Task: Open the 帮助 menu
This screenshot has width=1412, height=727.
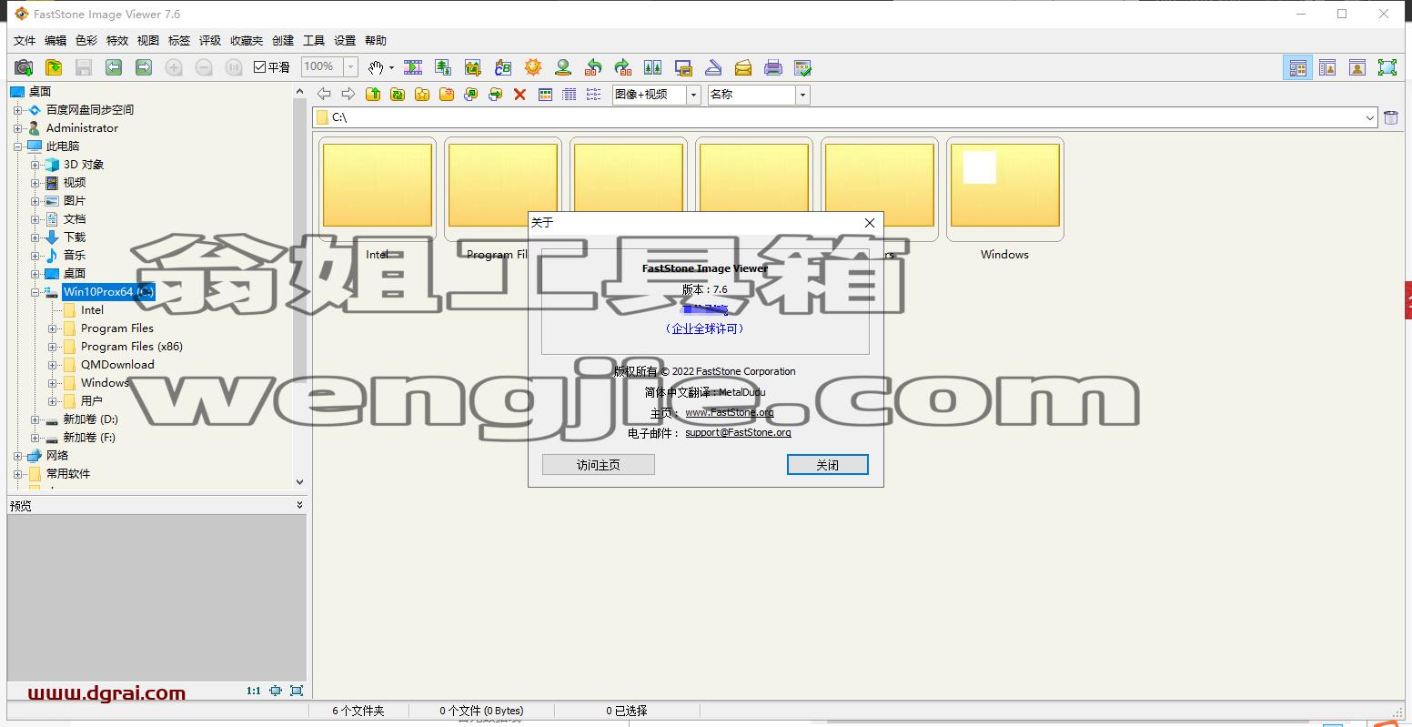Action: pyautogui.click(x=376, y=41)
